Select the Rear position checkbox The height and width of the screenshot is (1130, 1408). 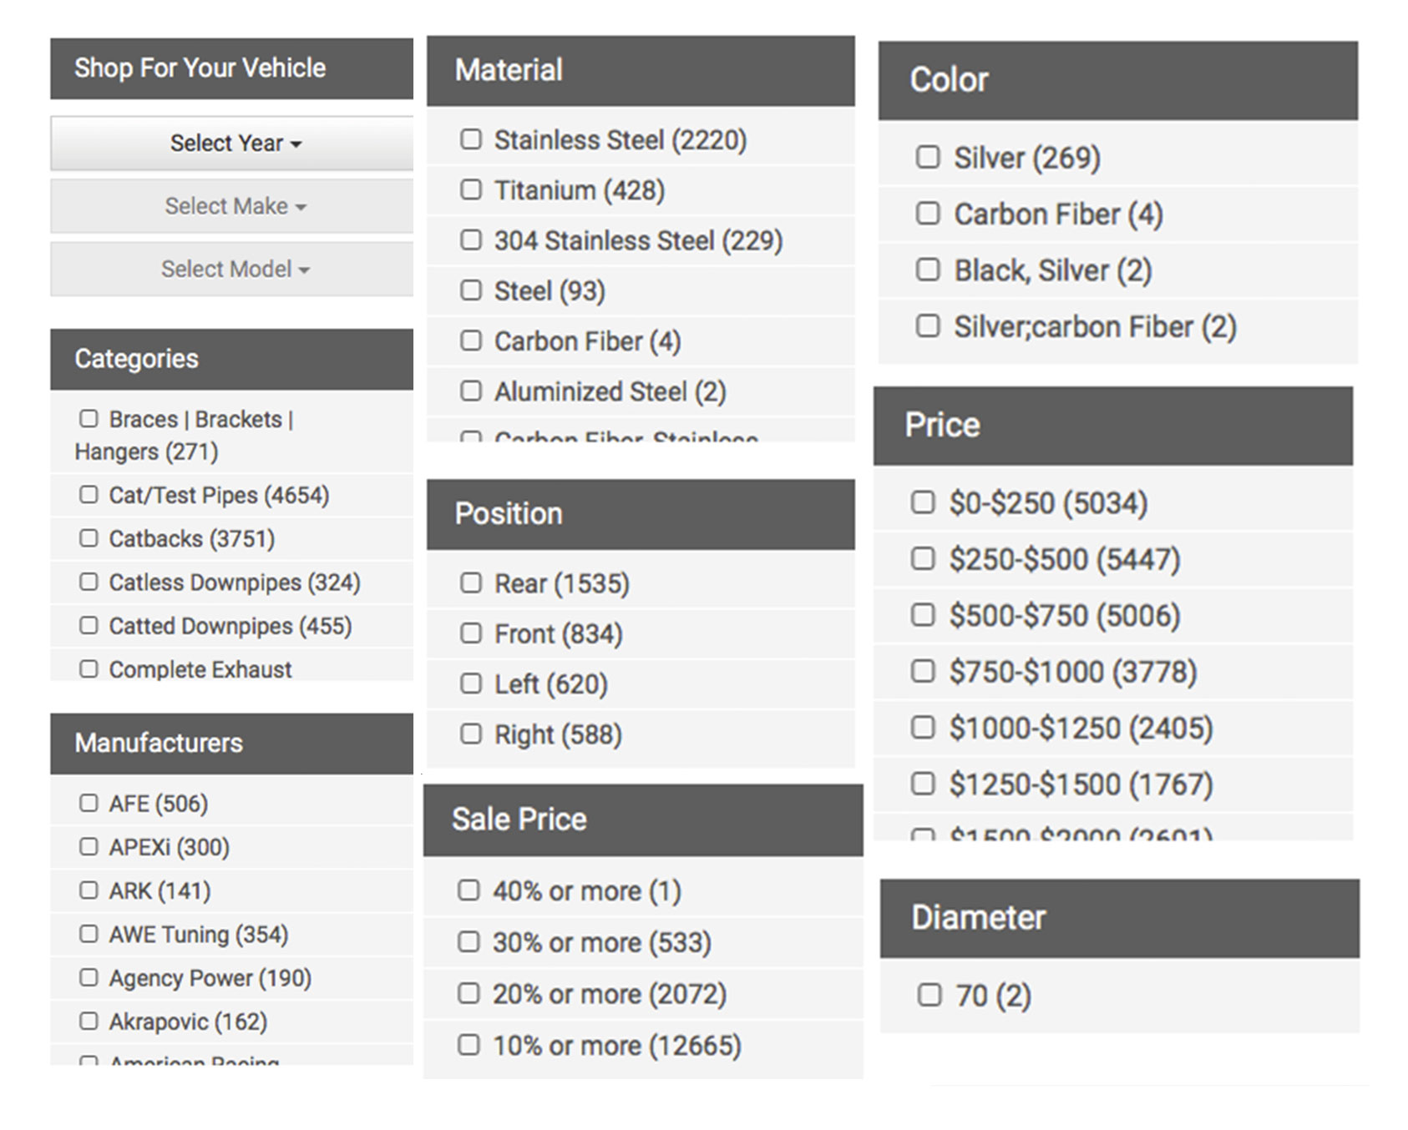(x=471, y=583)
